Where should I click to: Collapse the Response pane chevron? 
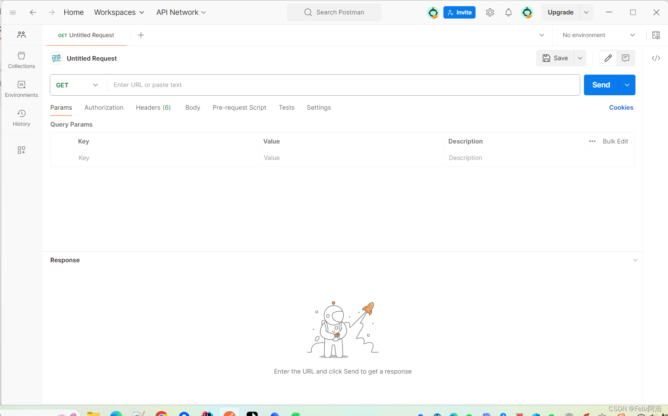tap(635, 260)
